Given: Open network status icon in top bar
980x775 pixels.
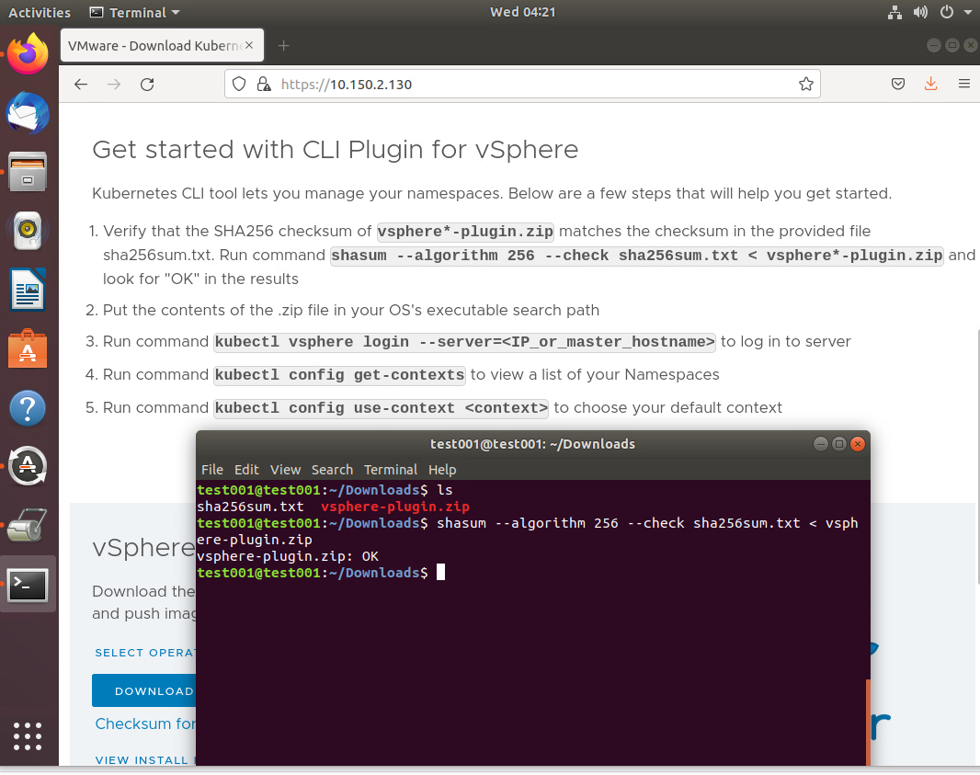Looking at the screenshot, I should tap(895, 13).
